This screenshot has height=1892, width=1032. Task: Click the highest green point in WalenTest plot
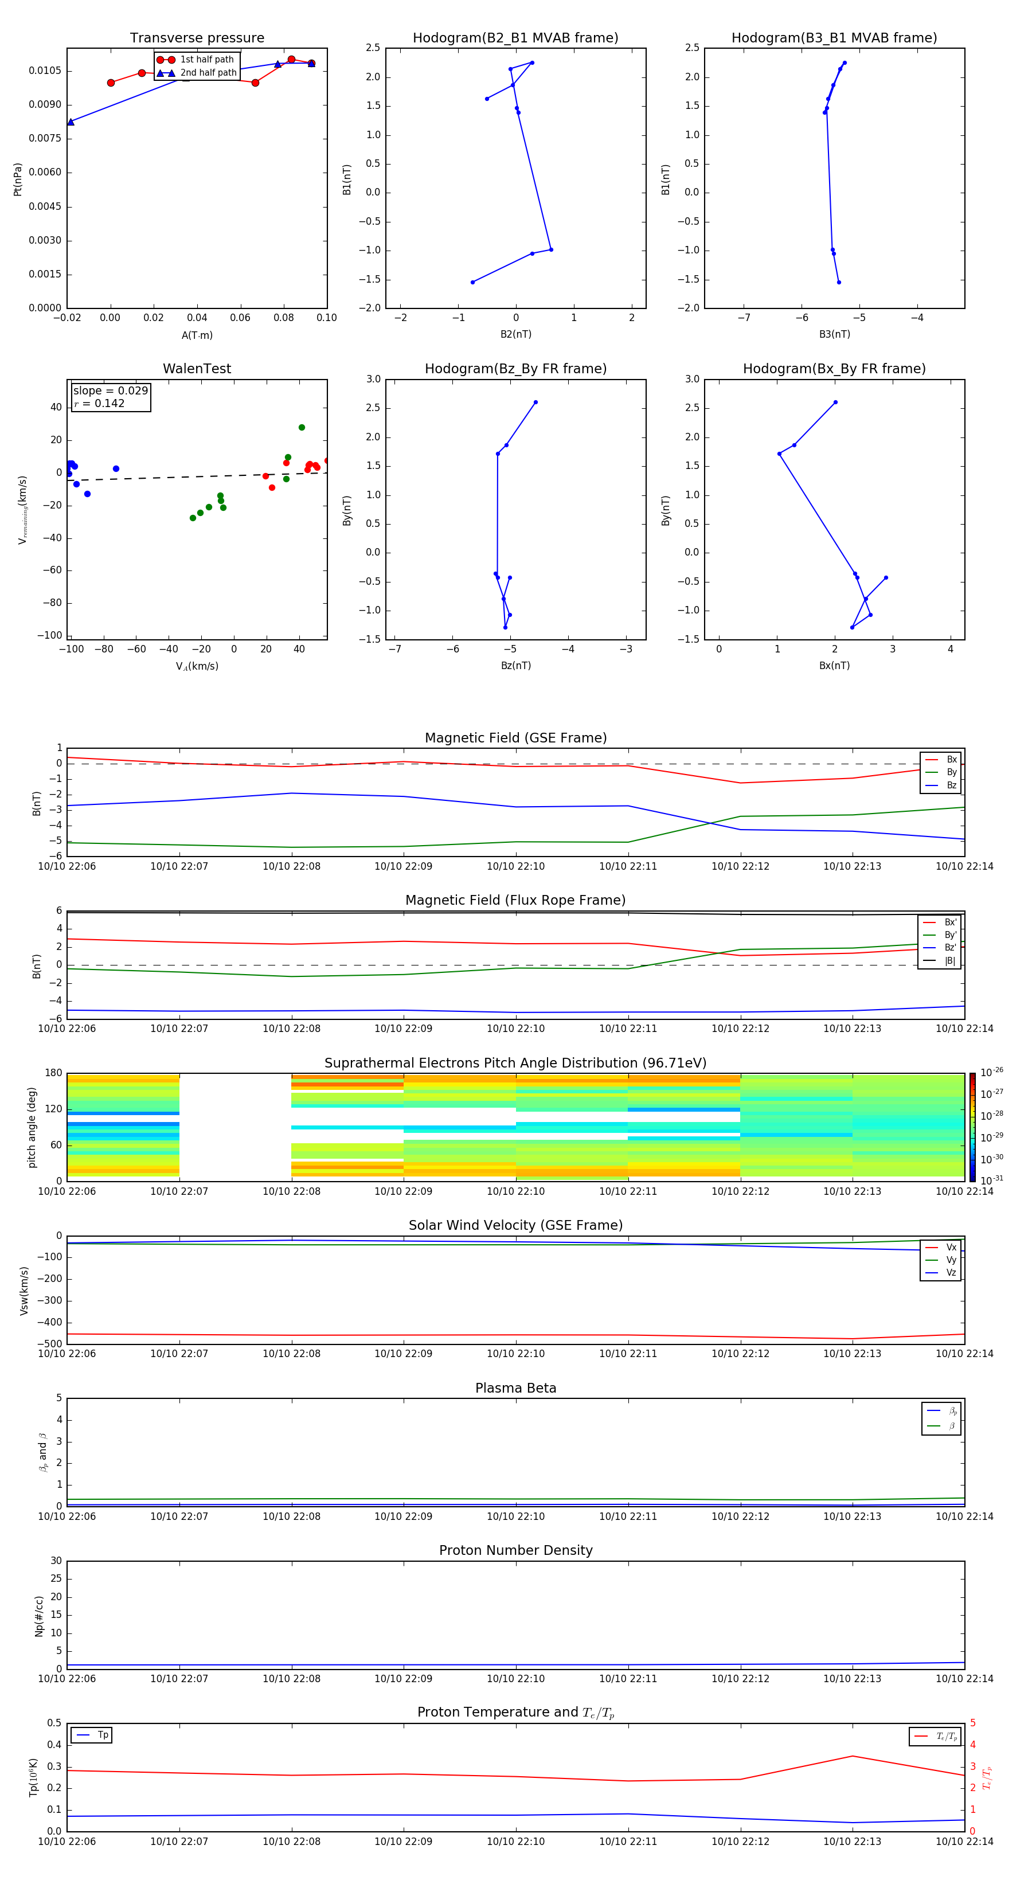tap(301, 428)
